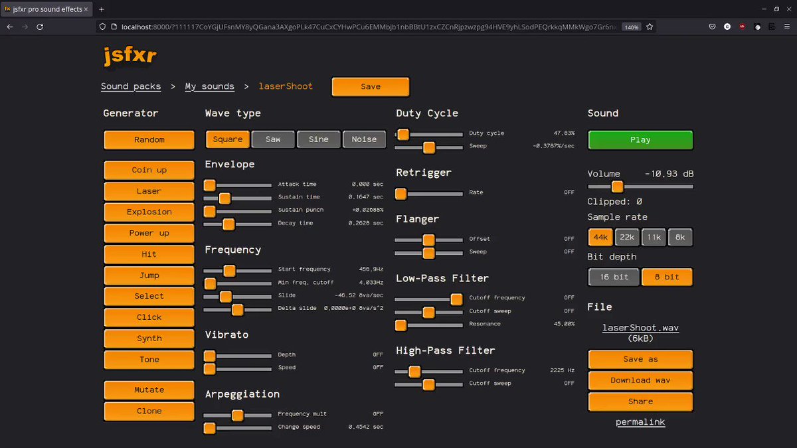Click the Retrigger Rate slider

429,194
